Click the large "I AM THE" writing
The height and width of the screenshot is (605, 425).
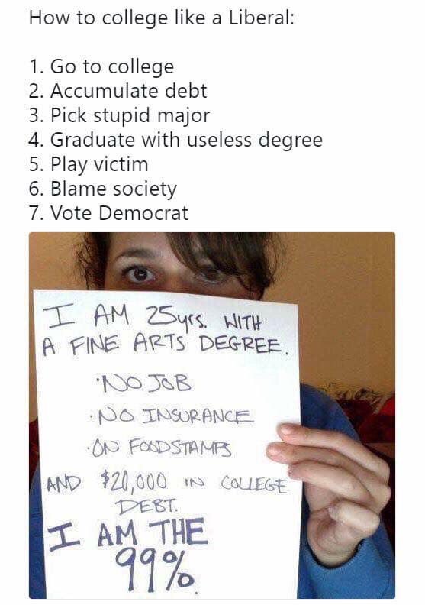pos(127,535)
